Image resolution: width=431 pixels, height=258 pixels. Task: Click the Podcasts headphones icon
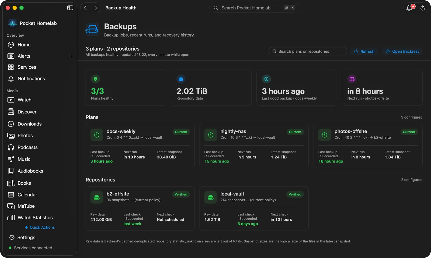[11, 147]
